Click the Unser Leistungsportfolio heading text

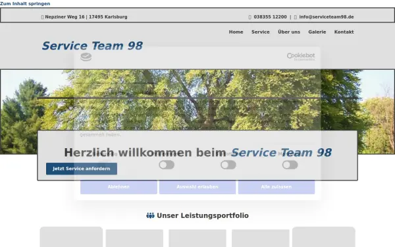tap(203, 215)
